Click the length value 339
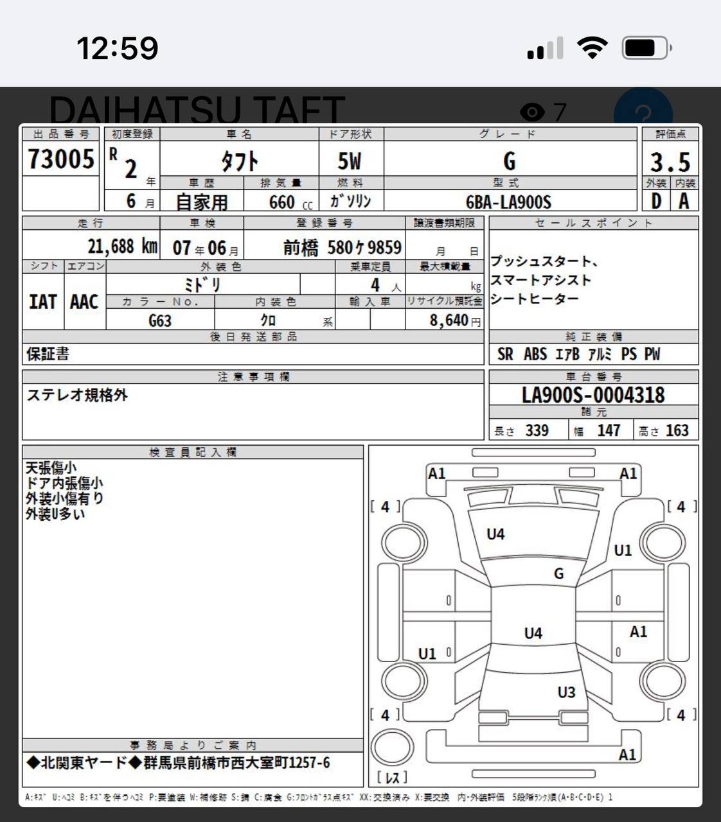Viewport: 721px width, 822px height. click(537, 430)
